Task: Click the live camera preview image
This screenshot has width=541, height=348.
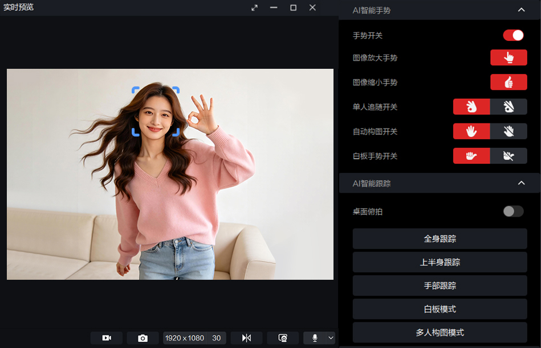Action: tap(170, 174)
